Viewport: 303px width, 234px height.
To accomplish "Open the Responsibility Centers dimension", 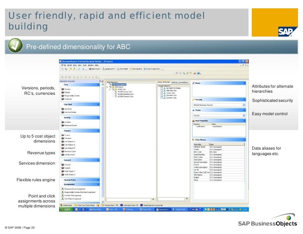I will [x=70, y=96].
